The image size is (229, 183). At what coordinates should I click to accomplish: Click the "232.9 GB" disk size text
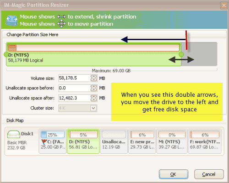16,148
